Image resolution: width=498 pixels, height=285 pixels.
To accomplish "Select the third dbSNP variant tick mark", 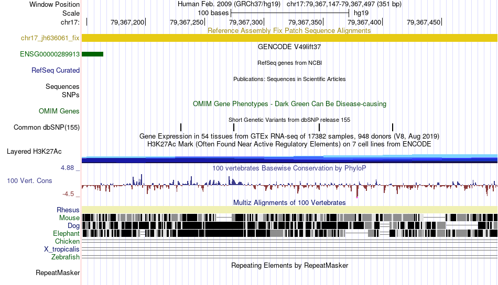I will [x=319, y=127].
